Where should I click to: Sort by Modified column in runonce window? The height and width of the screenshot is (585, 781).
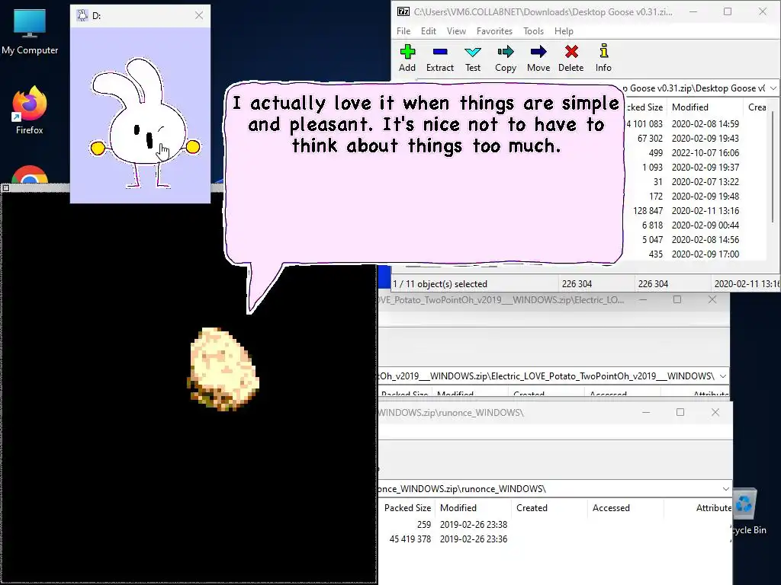[473, 508]
